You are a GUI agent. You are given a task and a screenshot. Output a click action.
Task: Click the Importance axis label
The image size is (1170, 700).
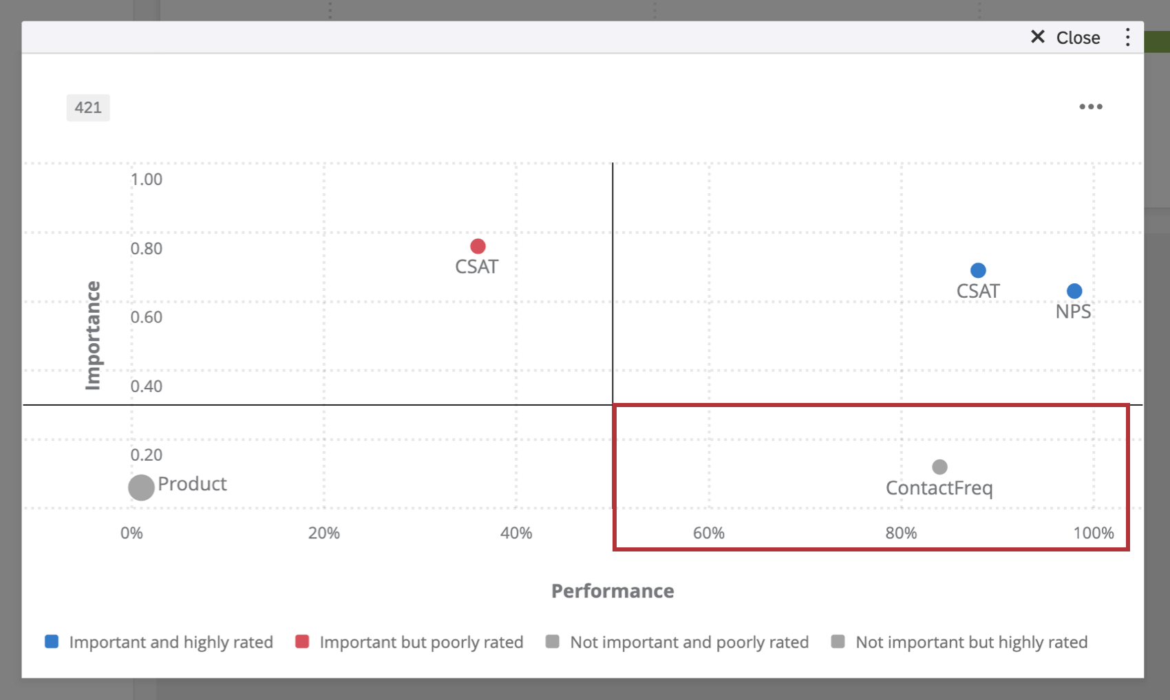93,335
